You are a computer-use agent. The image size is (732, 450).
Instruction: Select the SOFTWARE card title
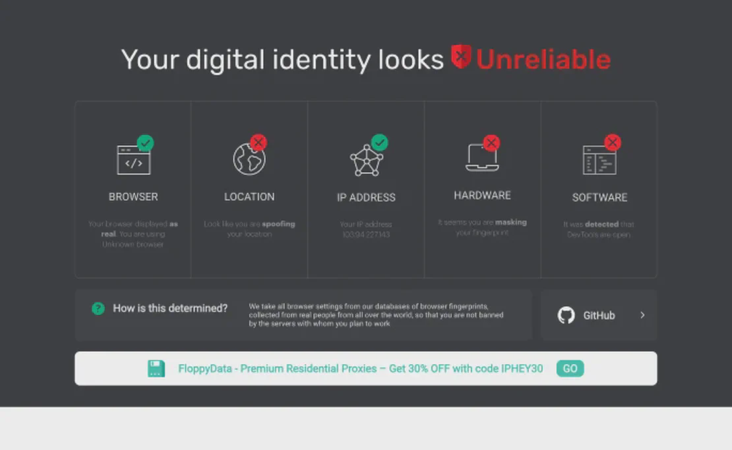(599, 197)
